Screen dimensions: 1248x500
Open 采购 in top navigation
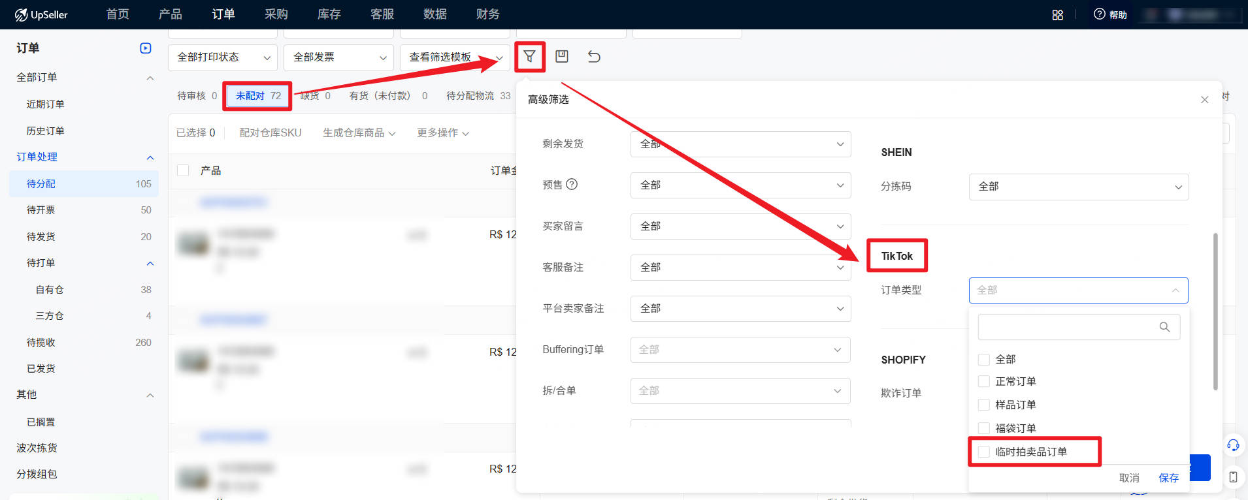(x=276, y=14)
